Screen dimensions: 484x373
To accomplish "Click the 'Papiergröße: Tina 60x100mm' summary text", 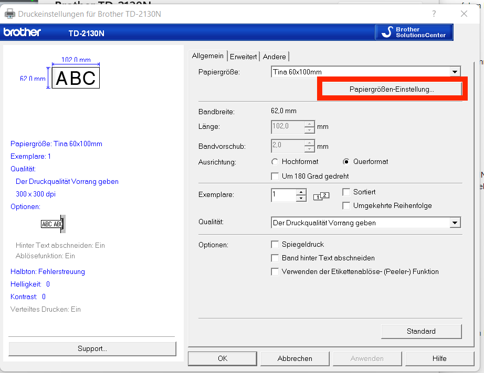I will click(56, 144).
